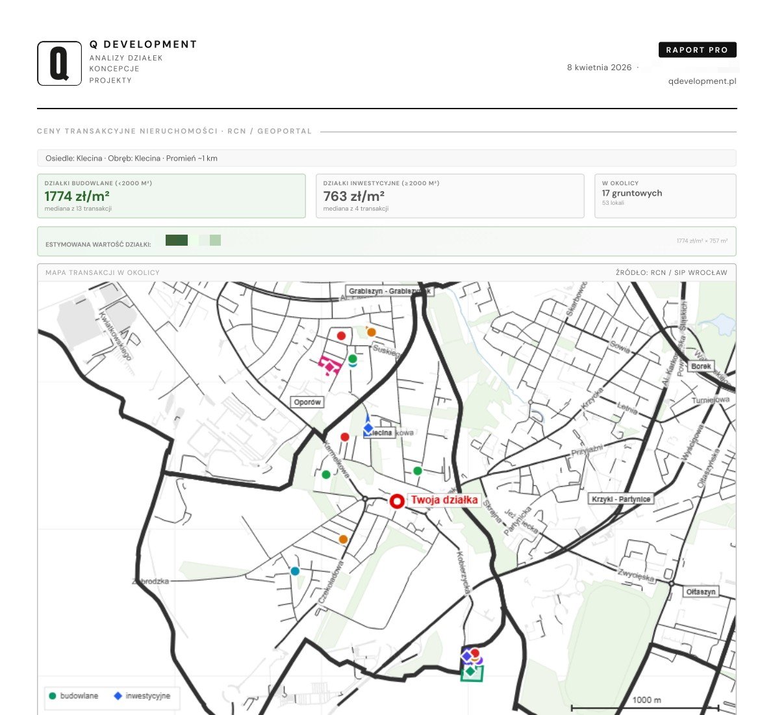Click the mediana z 13 transakcji caption
Screen dimensions: 773x715
click(78, 209)
